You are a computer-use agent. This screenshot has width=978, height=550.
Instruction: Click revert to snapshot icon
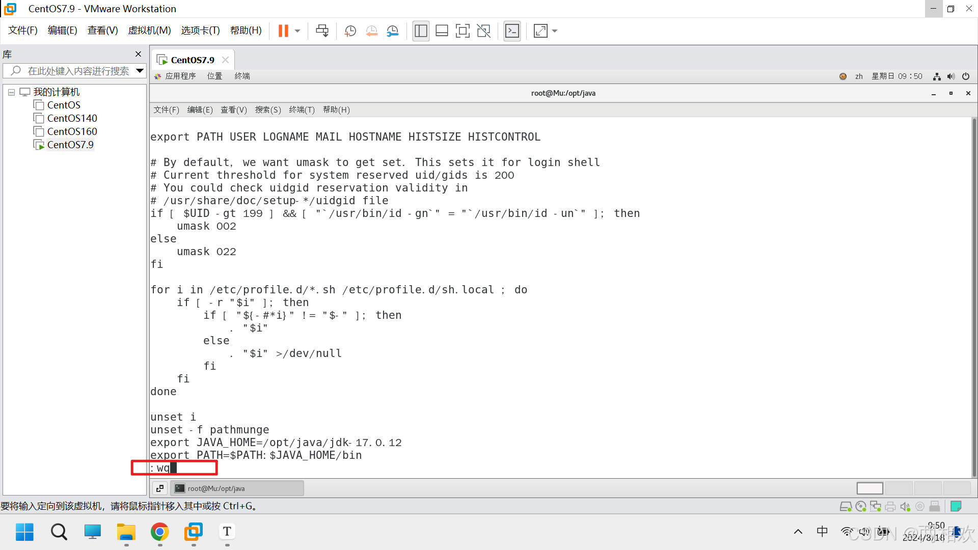(x=371, y=31)
